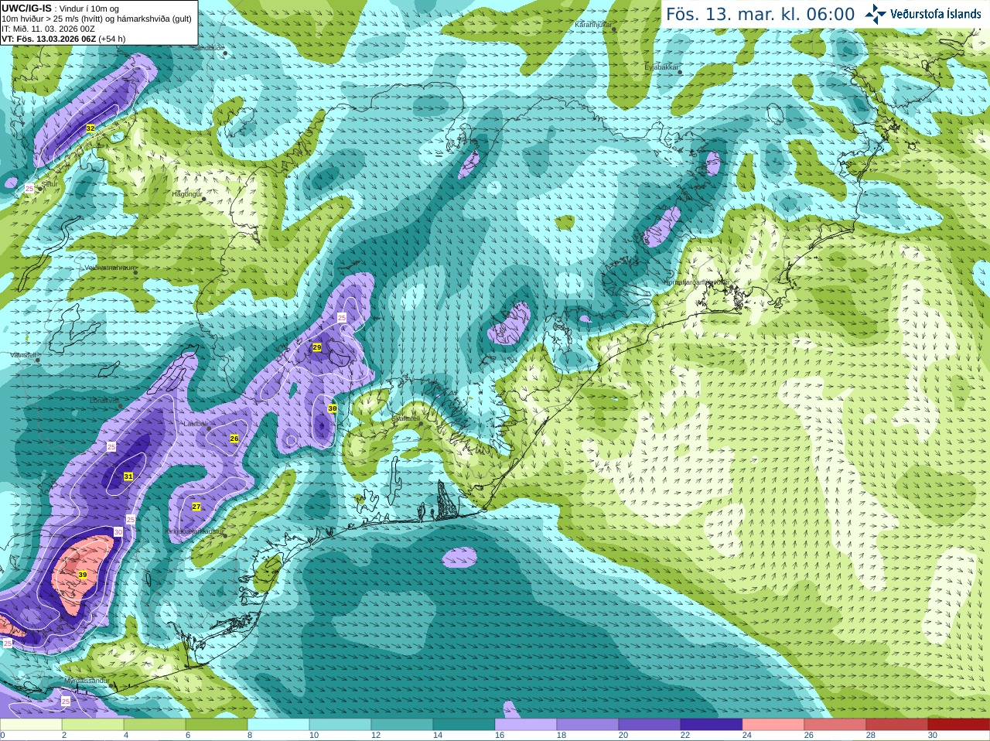Click the Skaftafell station label
The width and height of the screenshot is (990, 741).
(x=405, y=418)
